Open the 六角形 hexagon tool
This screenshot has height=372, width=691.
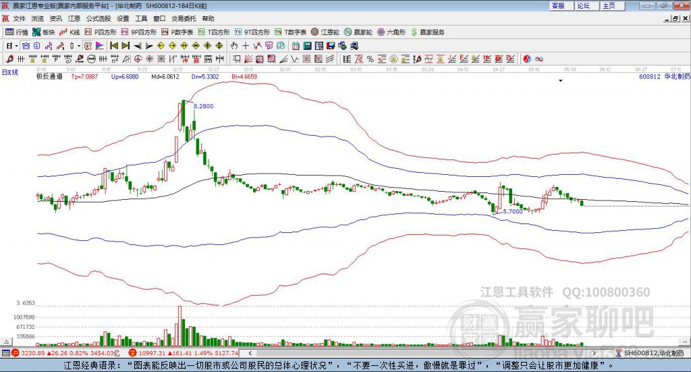click(x=391, y=32)
